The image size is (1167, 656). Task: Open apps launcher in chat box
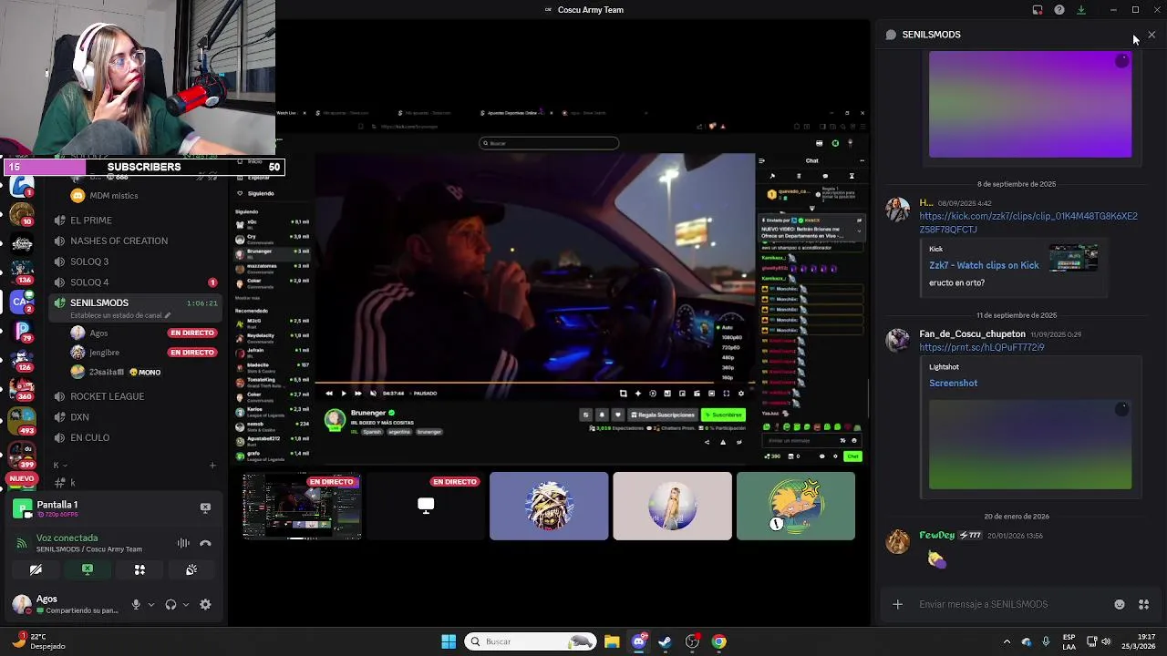point(1143,604)
